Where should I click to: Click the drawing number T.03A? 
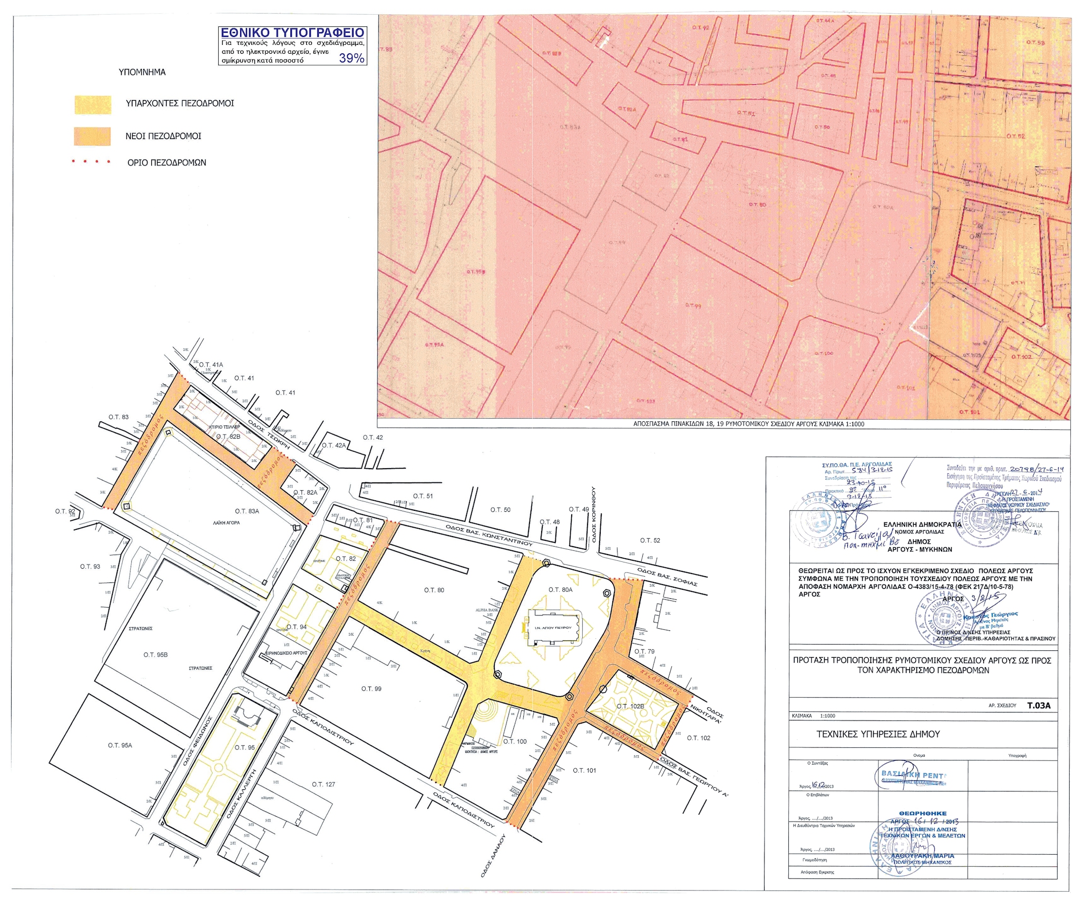coord(1038,706)
